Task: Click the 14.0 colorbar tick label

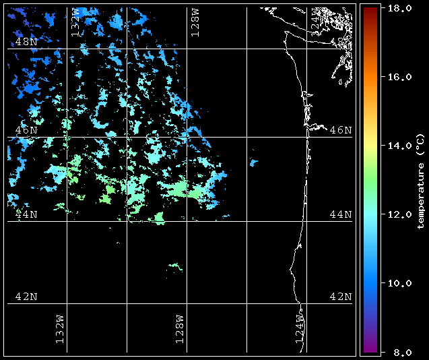Action: pos(400,146)
